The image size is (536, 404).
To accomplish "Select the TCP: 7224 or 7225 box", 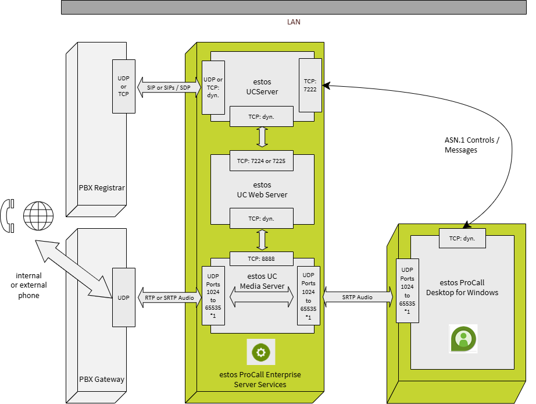I will point(261,161).
